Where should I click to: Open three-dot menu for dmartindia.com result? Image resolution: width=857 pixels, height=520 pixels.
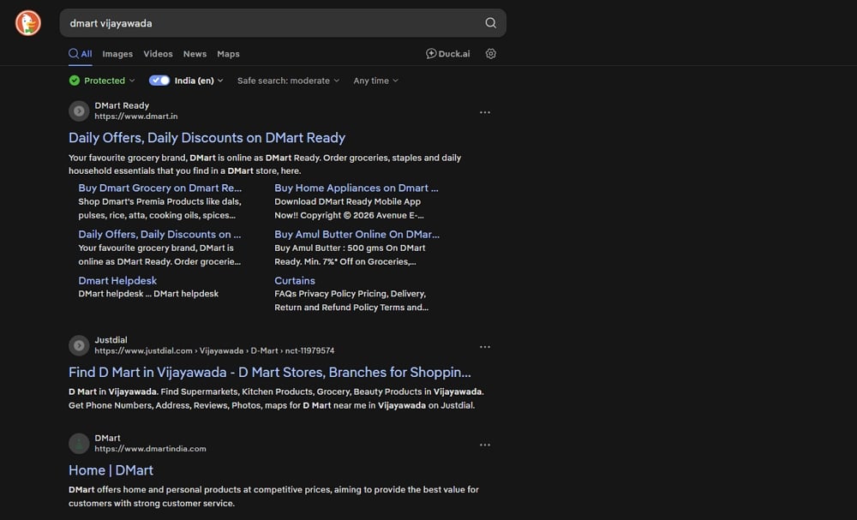click(485, 445)
